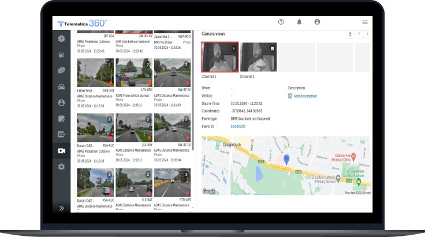Open the messages chat bubbles icon
This screenshot has height=237, width=425.
coord(62,70)
